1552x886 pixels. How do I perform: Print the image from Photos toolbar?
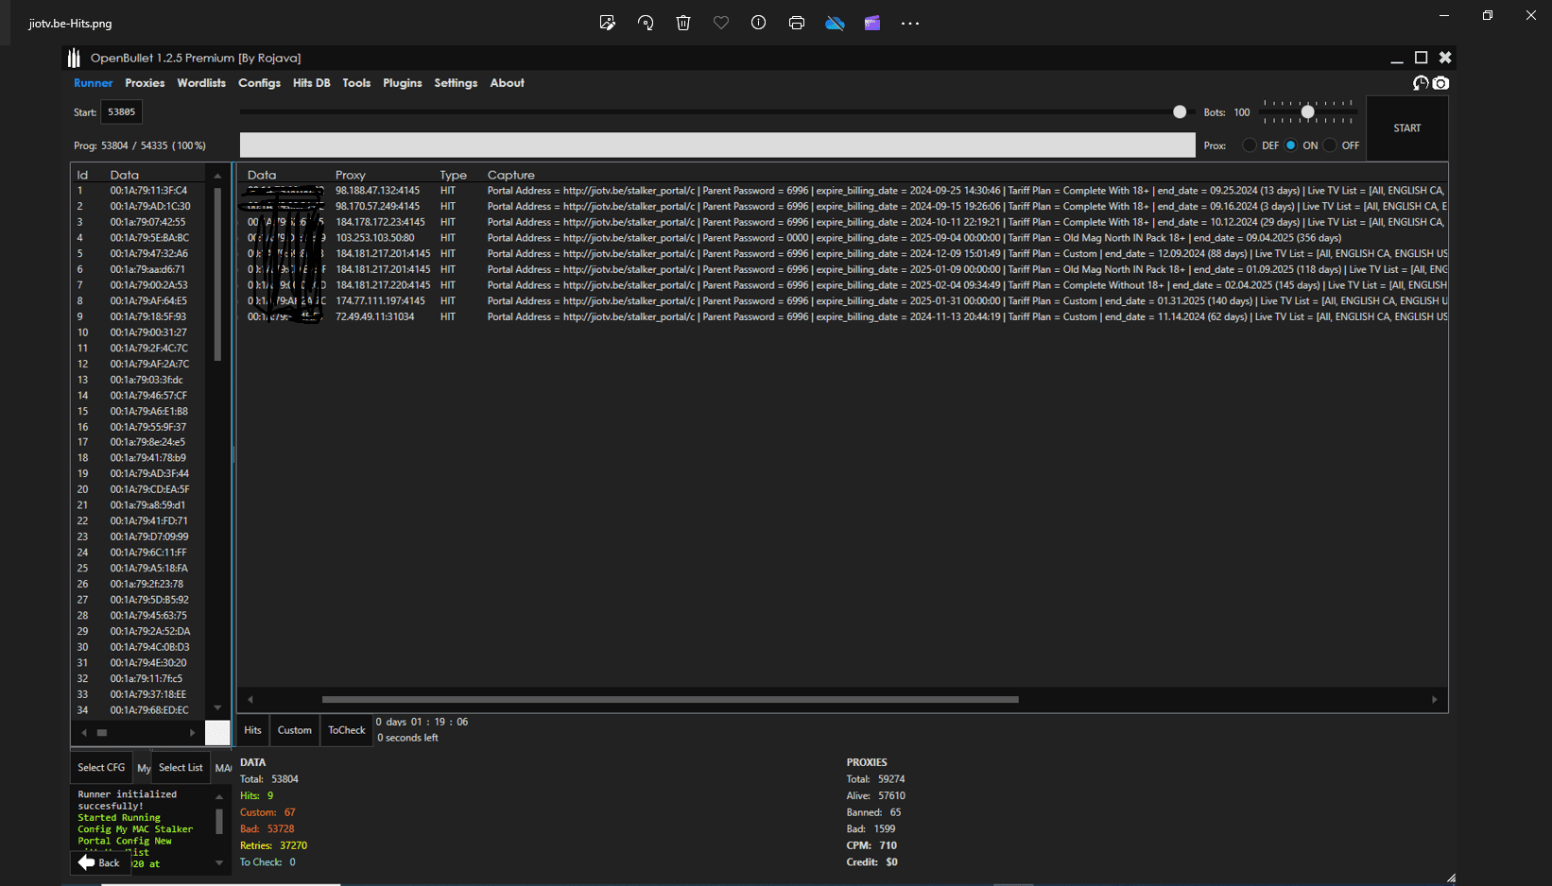(797, 23)
